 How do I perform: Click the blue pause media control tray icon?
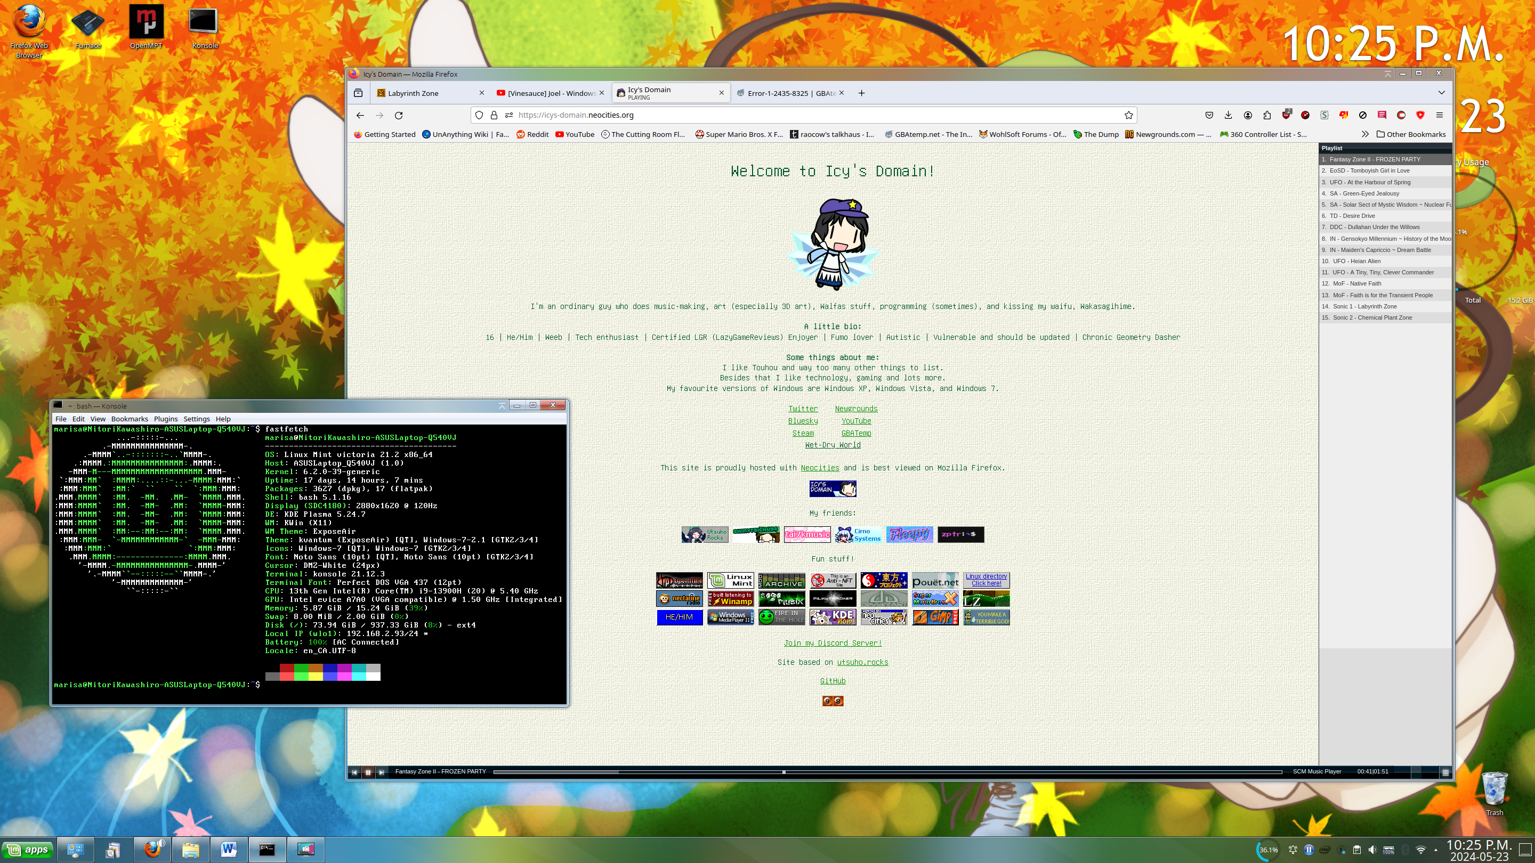click(1308, 850)
